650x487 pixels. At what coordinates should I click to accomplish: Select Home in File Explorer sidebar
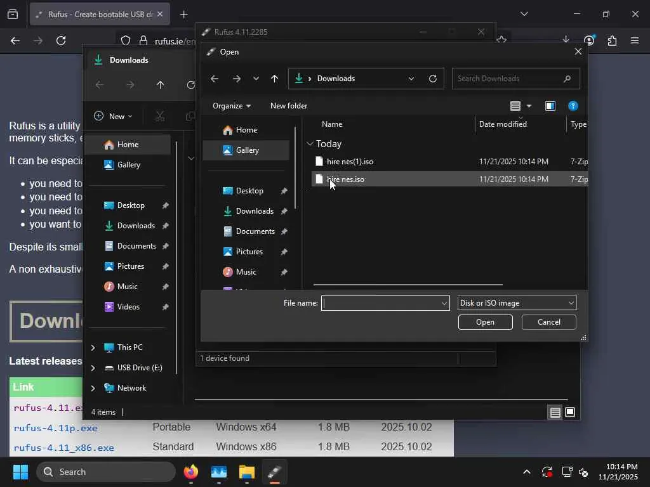click(x=127, y=145)
